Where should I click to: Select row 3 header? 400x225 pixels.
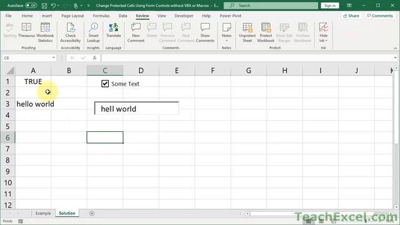click(7, 104)
